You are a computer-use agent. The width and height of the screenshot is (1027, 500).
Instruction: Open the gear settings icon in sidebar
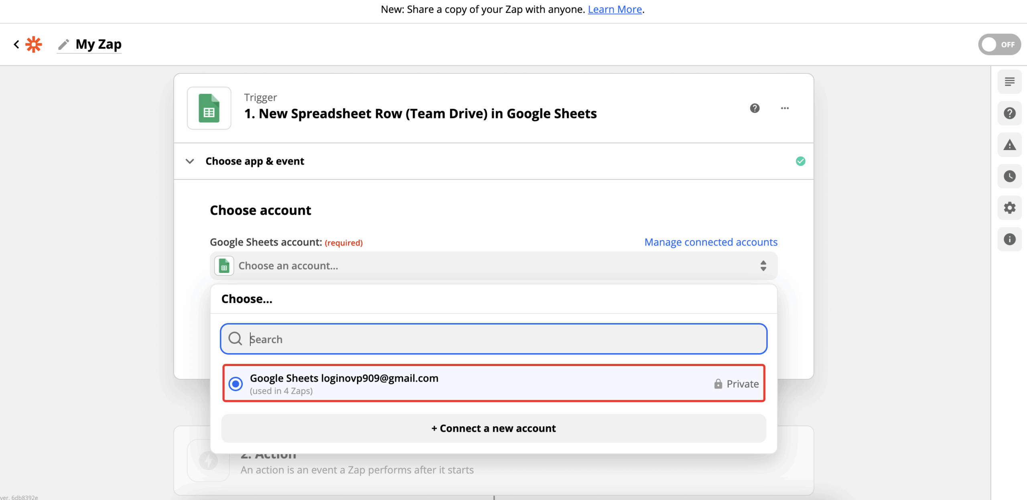tap(1009, 208)
